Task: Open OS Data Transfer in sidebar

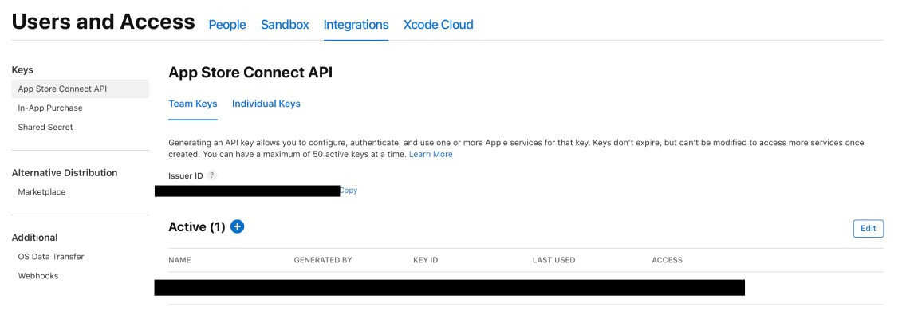Action: [51, 257]
